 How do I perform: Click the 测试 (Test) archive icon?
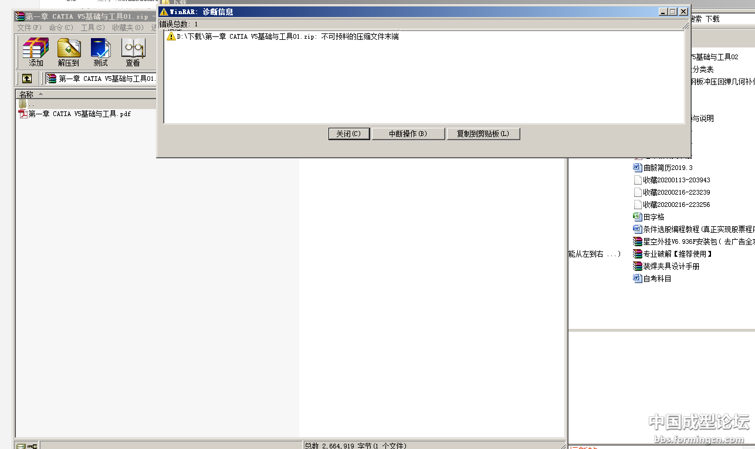[x=100, y=52]
